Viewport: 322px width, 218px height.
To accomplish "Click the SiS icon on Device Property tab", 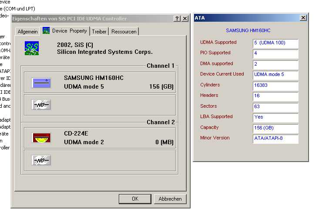I will 46,31.
